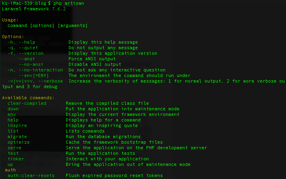286x179 pixels.
Task: Click the 'down' command name
Action: point(13,109)
